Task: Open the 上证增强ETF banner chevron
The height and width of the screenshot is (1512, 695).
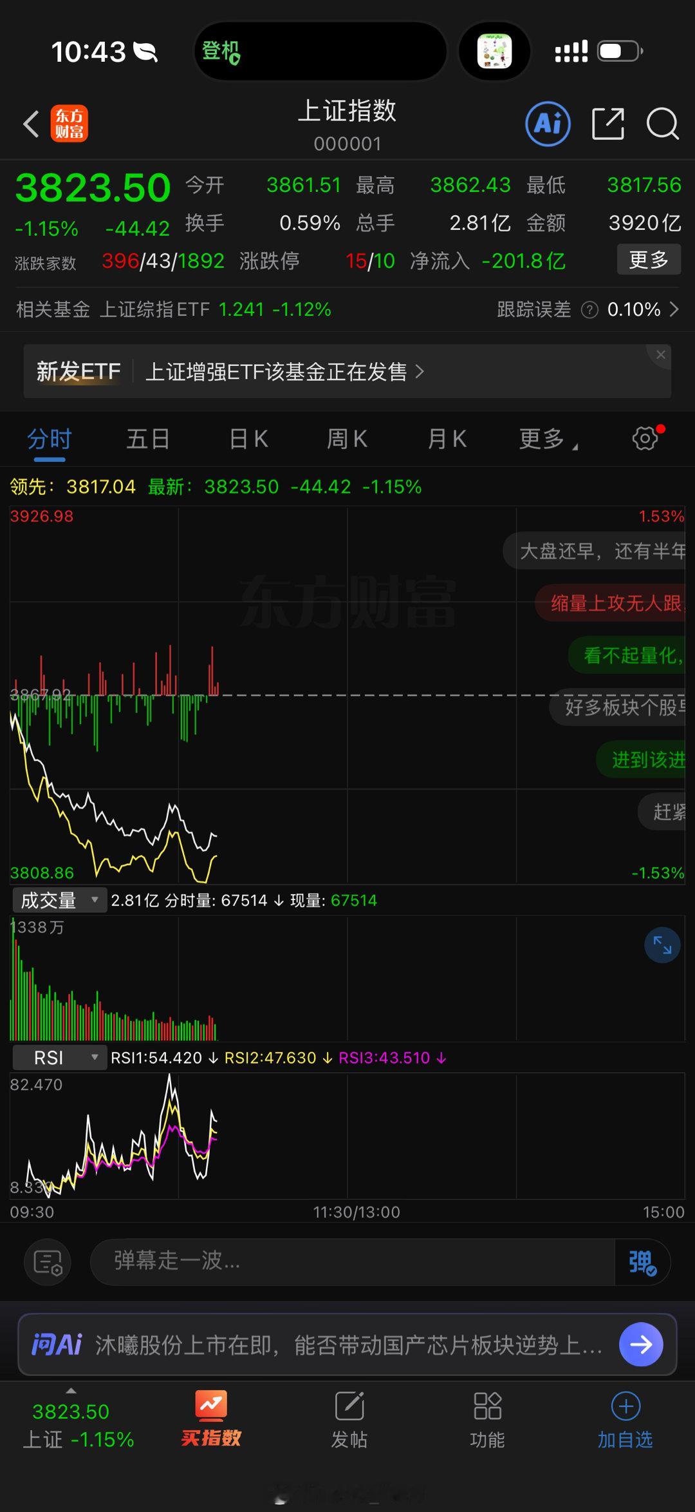Action: [420, 371]
